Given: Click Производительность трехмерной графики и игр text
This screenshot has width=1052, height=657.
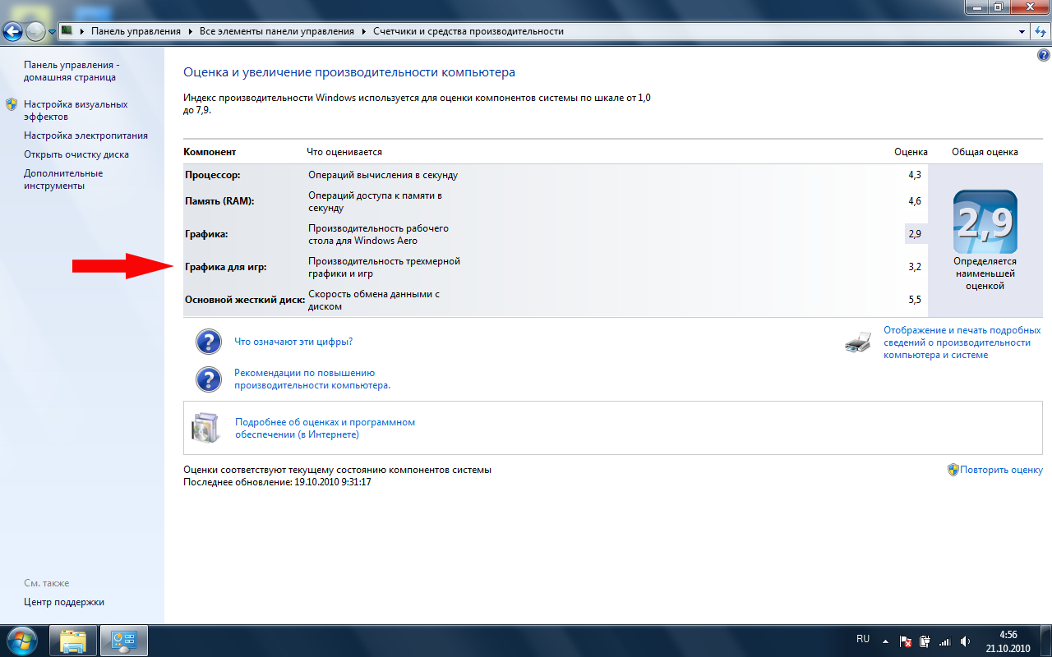Looking at the screenshot, I should (x=384, y=267).
